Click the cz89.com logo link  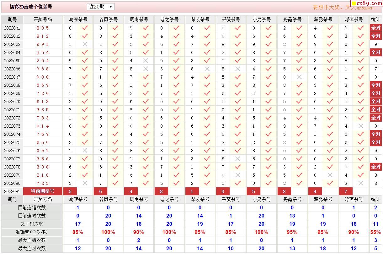pyautogui.click(x=366, y=3)
